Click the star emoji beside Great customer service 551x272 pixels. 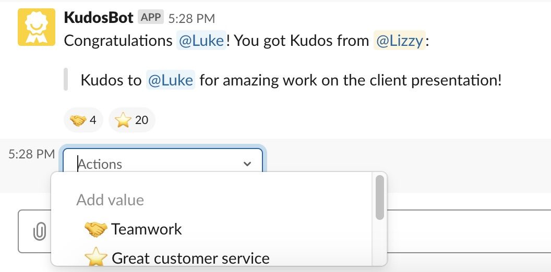[96, 257]
